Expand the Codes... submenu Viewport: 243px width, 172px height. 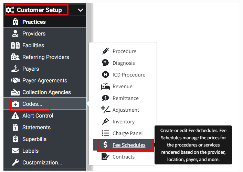[32, 104]
